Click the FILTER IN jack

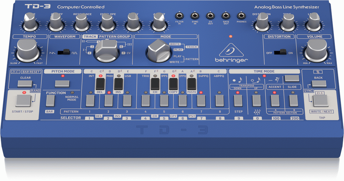179,16
